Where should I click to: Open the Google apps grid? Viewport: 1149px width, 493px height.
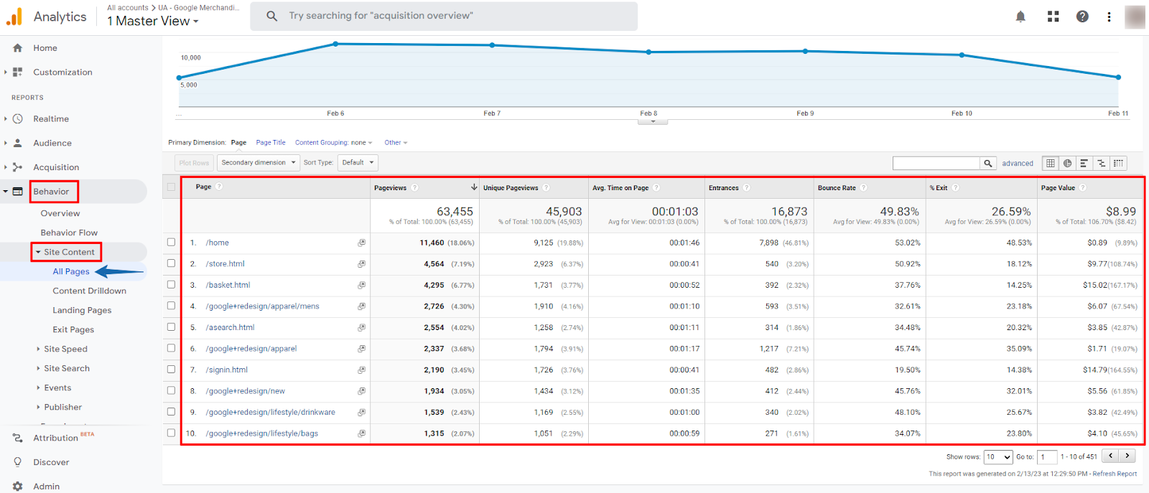[1053, 17]
